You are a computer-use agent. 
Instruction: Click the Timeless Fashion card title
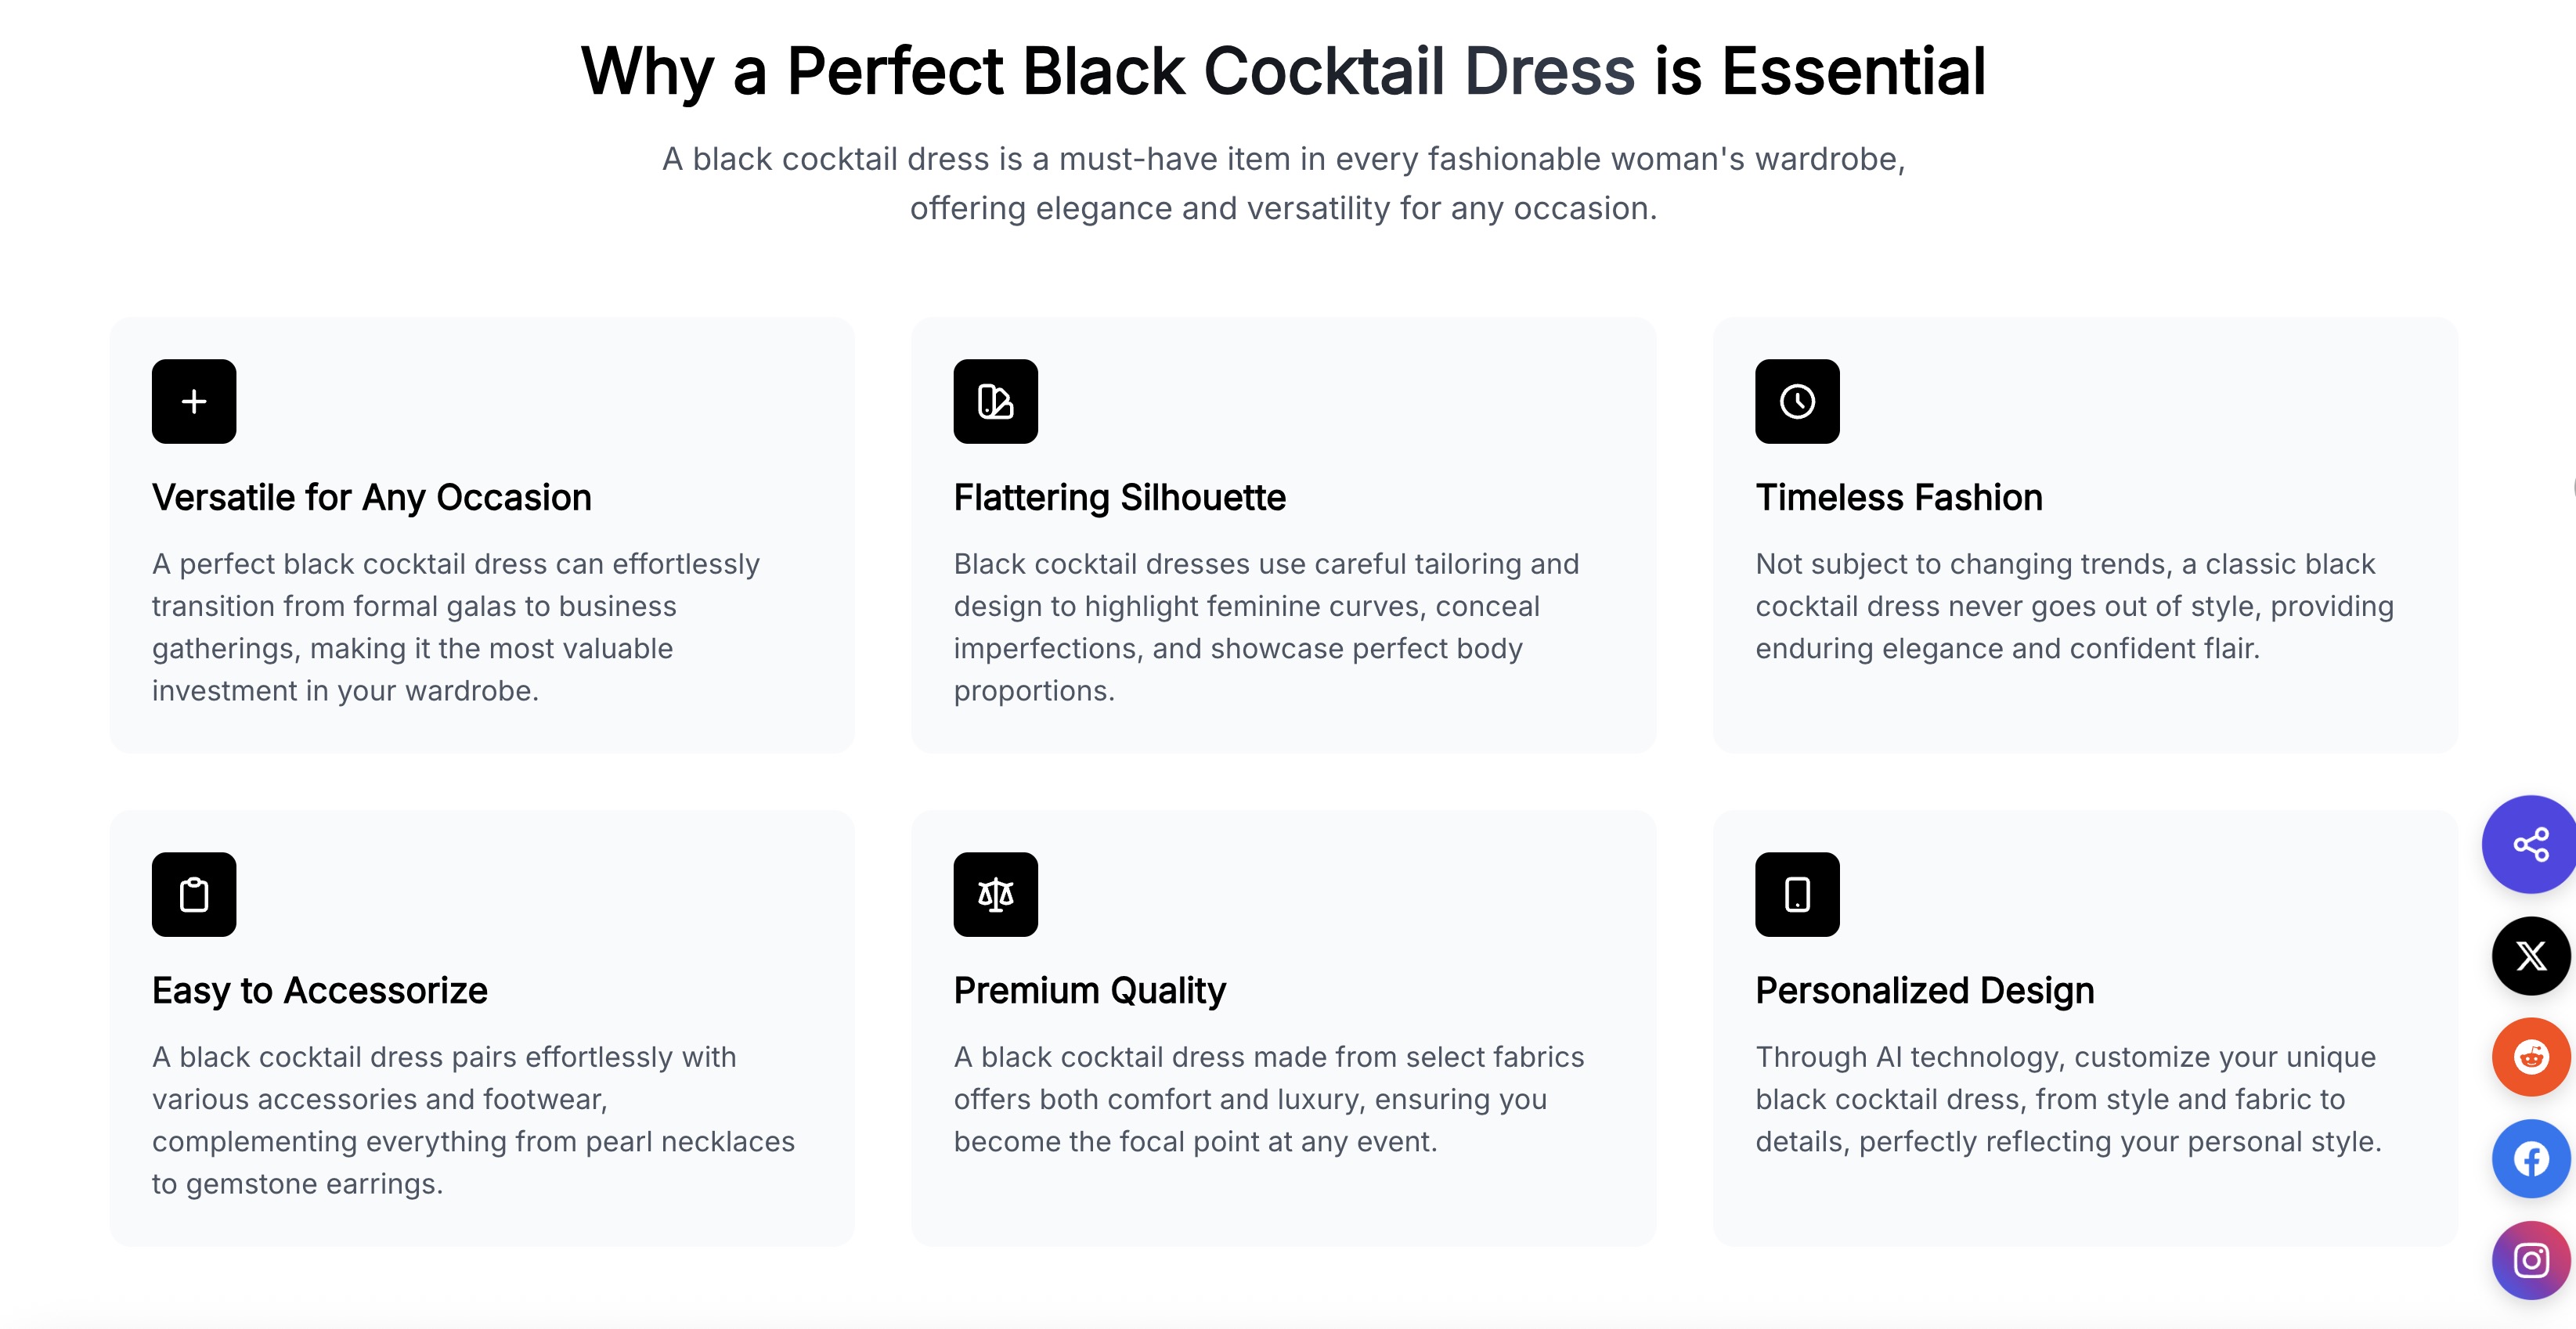tap(1898, 497)
